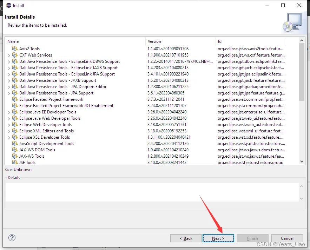Select the JAX-WS DOM Tools row name
Image resolution: width=310 pixels, height=250 pixels.
coord(37,150)
